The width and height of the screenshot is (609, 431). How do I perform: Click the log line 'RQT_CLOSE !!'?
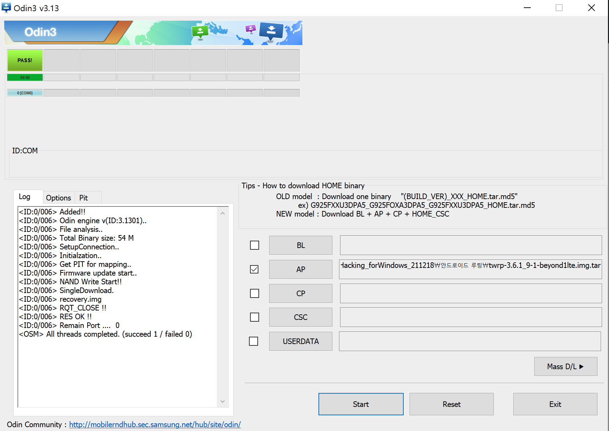(63, 308)
